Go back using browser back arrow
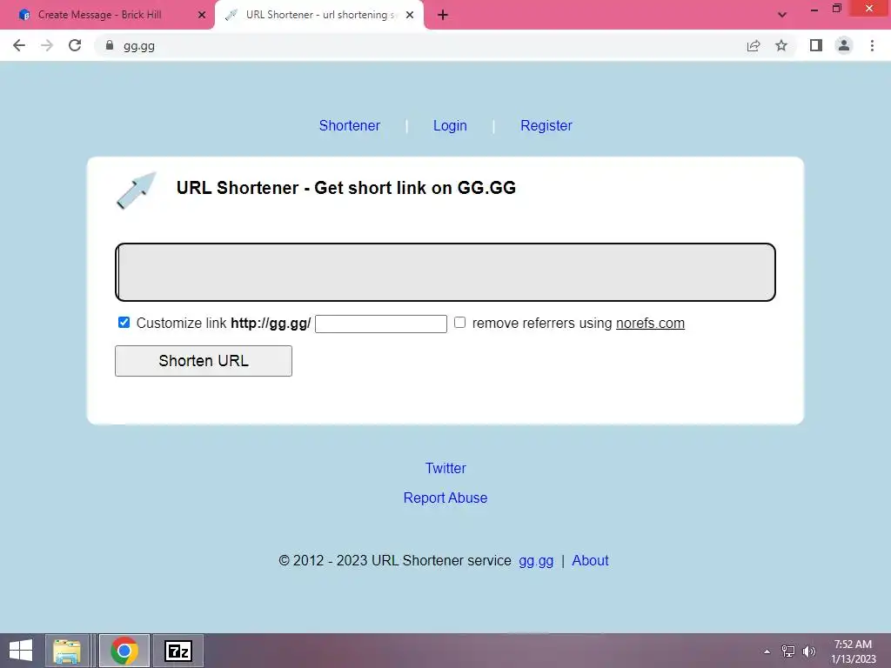The height and width of the screenshot is (668, 891). coord(19,45)
